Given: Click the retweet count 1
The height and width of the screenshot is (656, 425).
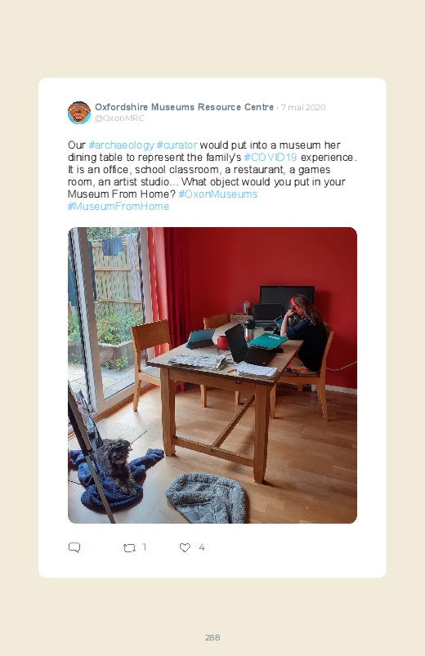Looking at the screenshot, I should point(145,547).
